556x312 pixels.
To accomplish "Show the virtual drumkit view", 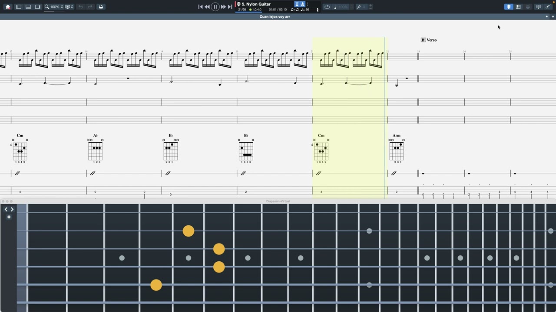I will coord(528,7).
